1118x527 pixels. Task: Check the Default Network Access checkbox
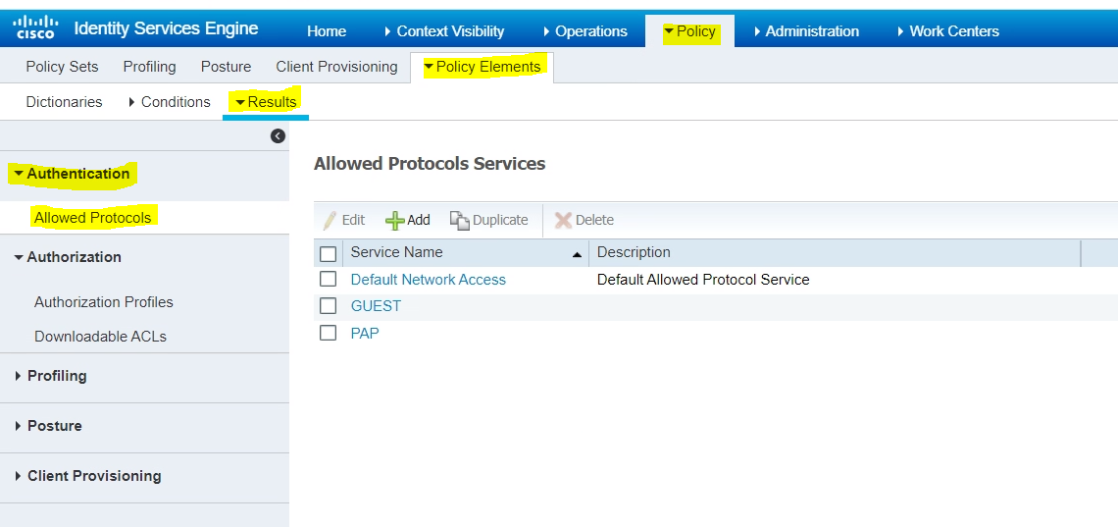[329, 280]
